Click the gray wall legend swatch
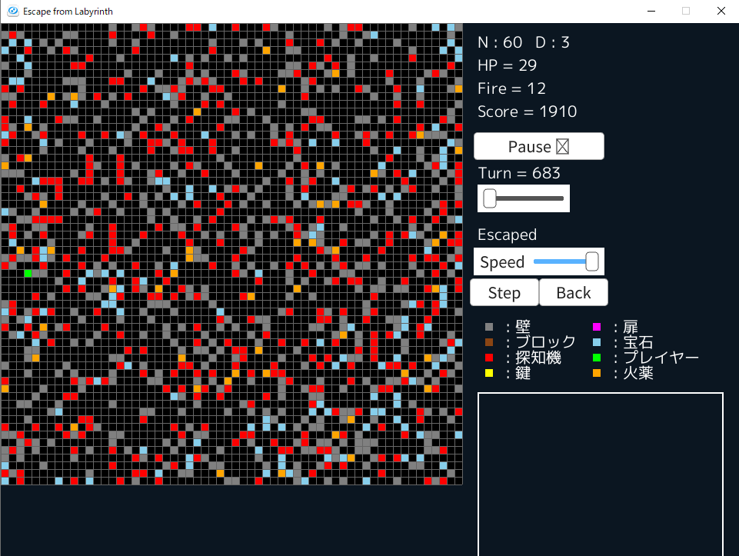This screenshot has height=556, width=739. [489, 327]
